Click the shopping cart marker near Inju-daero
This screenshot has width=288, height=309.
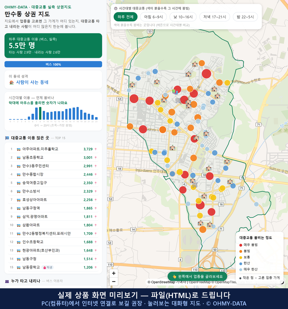(x=195, y=185)
